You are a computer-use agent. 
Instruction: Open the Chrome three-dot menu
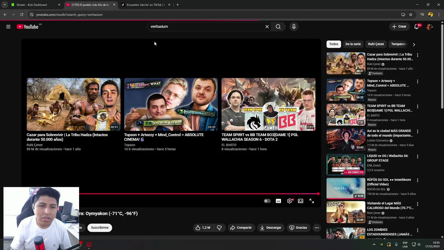[x=439, y=15]
